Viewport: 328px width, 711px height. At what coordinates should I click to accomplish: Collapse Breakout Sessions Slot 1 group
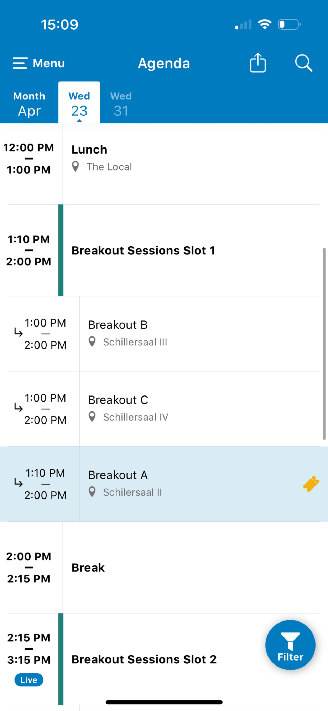point(164,250)
